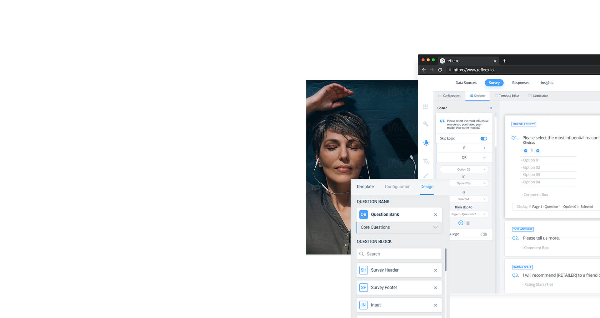
Task: Open the Data Sources tab
Action: coord(466,83)
